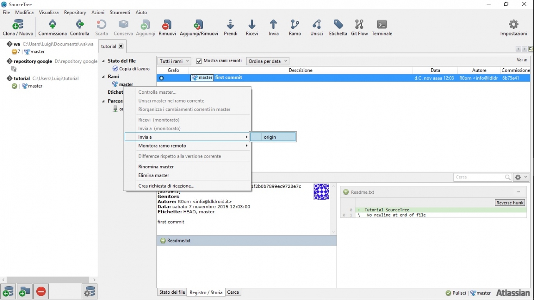The height and width of the screenshot is (300, 534).
Task: Collapse the Rami section
Action: tap(103, 77)
